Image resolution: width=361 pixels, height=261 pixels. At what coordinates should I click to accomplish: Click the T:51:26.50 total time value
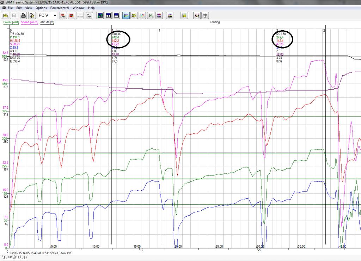17,34
